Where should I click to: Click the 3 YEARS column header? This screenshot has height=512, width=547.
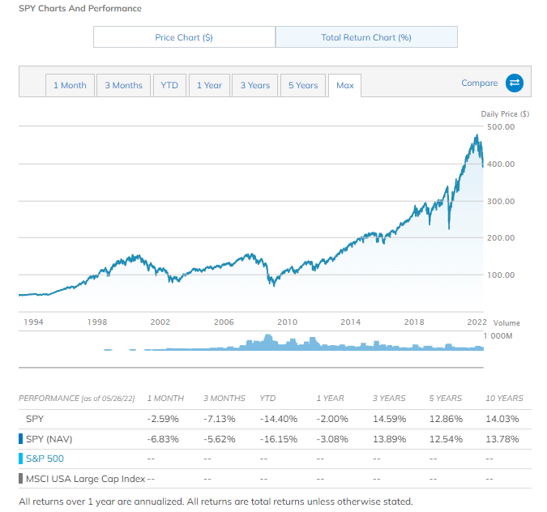coord(389,399)
